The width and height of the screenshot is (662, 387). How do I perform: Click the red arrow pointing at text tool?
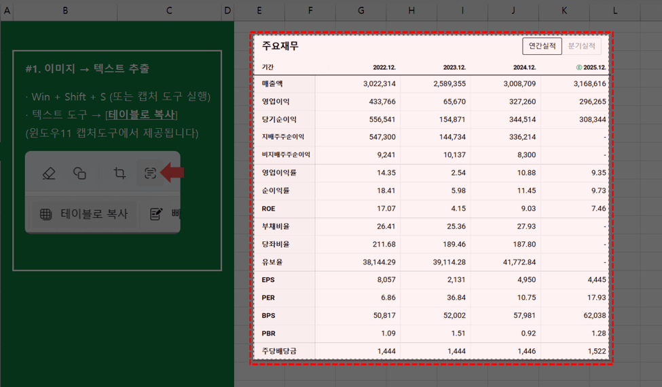[x=173, y=174]
